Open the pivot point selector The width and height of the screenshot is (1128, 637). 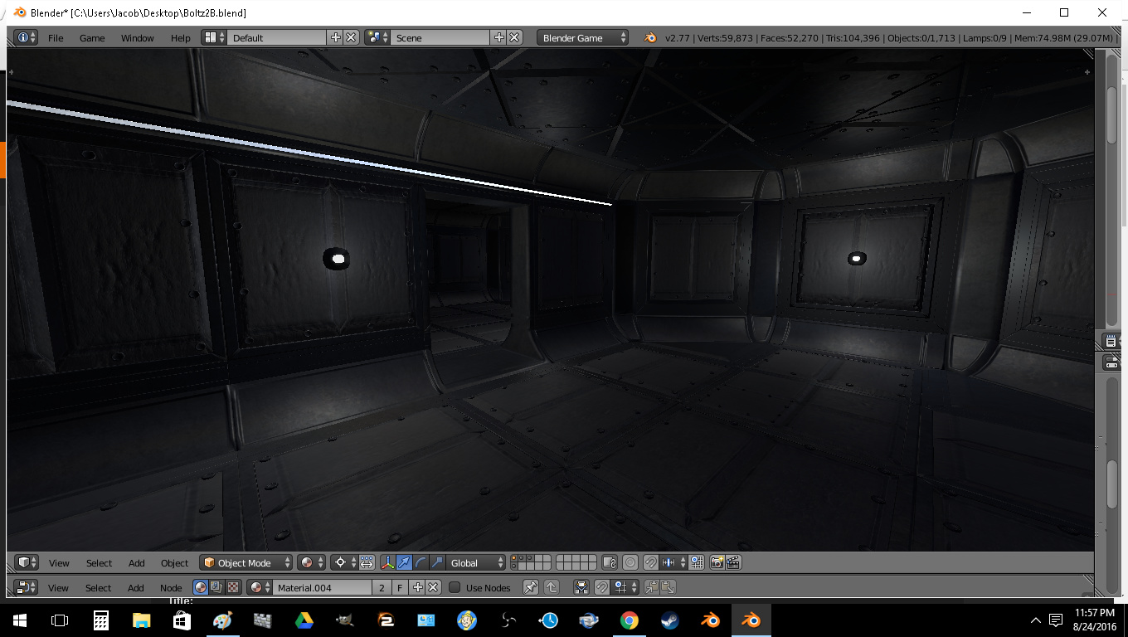pos(343,562)
